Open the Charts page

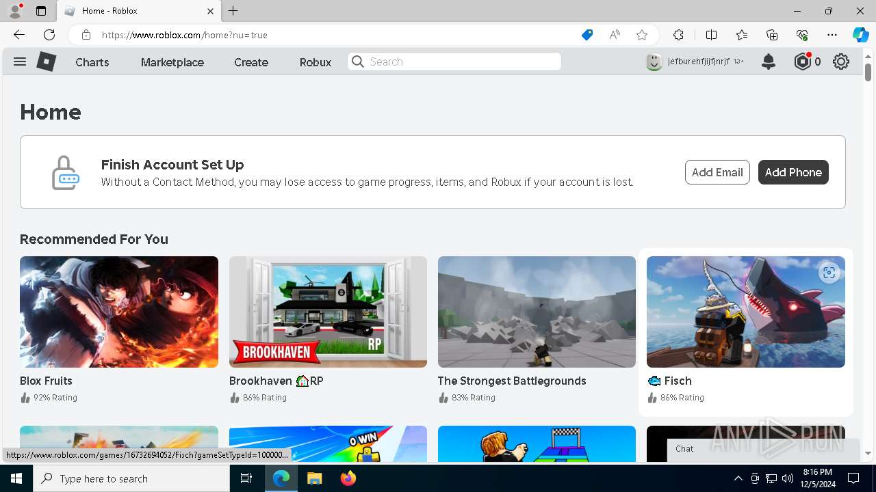pyautogui.click(x=92, y=62)
